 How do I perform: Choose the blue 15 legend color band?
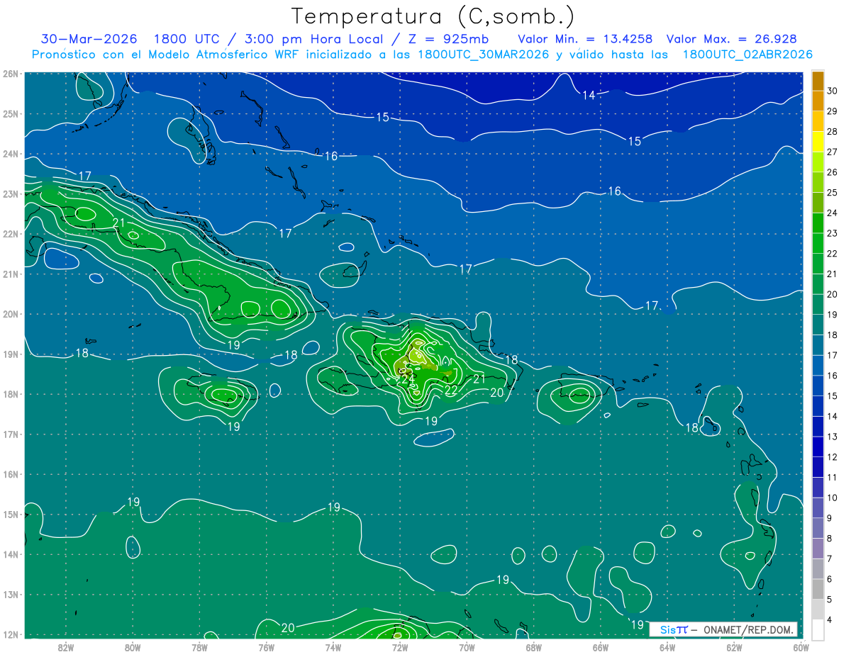pos(818,386)
